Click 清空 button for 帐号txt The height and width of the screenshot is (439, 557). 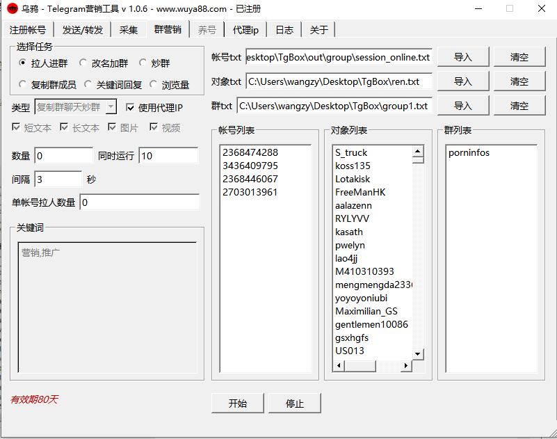[519, 57]
